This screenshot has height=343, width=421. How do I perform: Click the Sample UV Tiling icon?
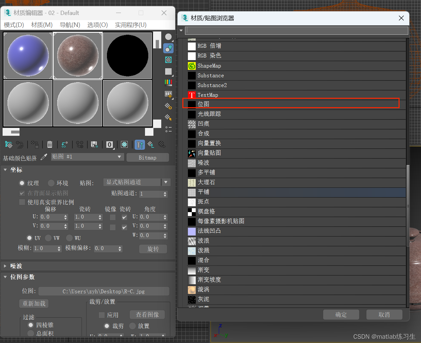(x=168, y=71)
